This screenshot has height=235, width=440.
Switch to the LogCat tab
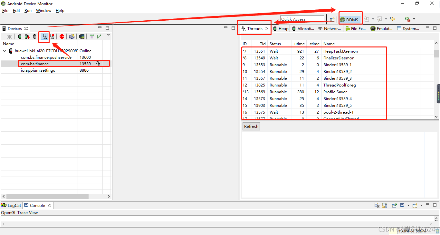pos(11,205)
